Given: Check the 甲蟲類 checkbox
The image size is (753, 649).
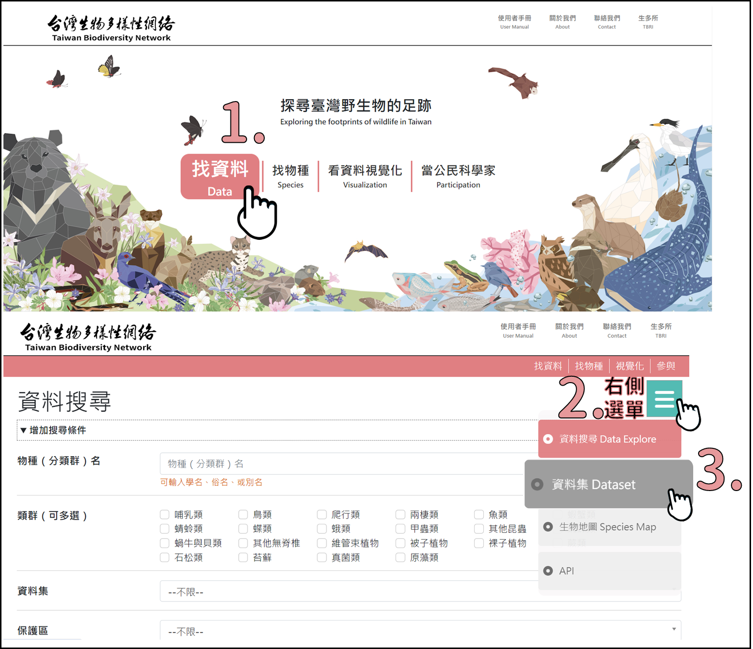Looking at the screenshot, I should pyautogui.click(x=401, y=529).
